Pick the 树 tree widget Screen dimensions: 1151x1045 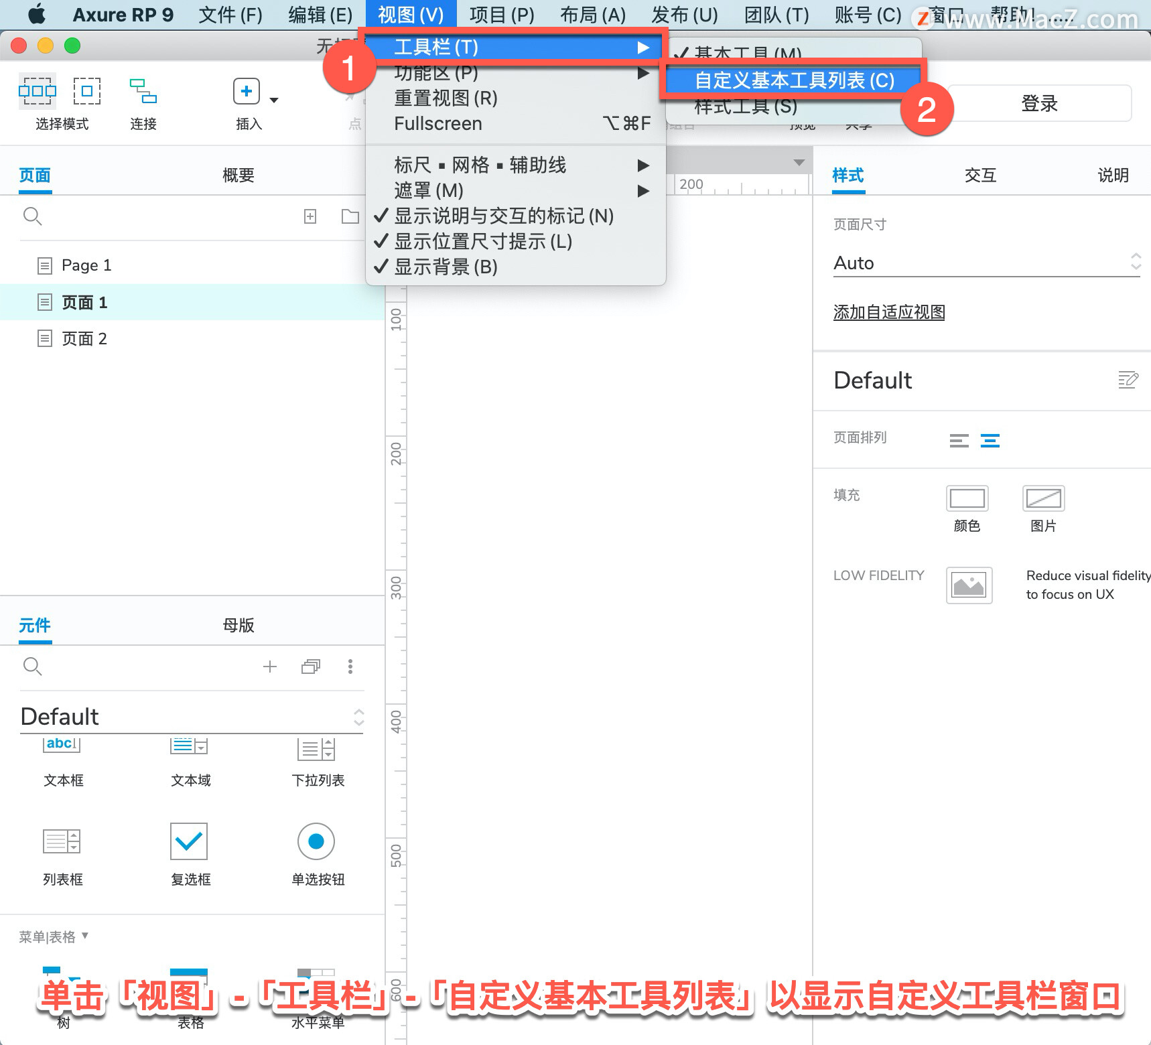(63, 998)
